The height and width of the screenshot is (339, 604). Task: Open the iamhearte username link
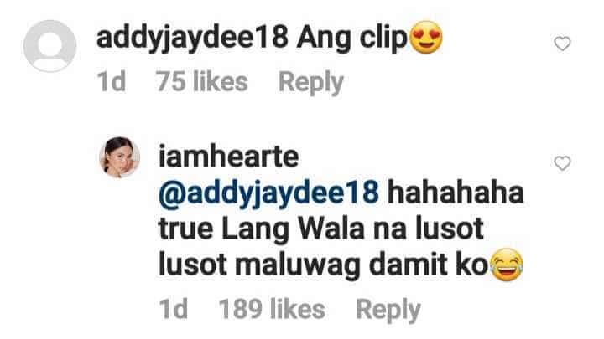(229, 157)
